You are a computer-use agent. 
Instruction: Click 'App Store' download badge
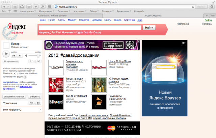(x=113, y=45)
